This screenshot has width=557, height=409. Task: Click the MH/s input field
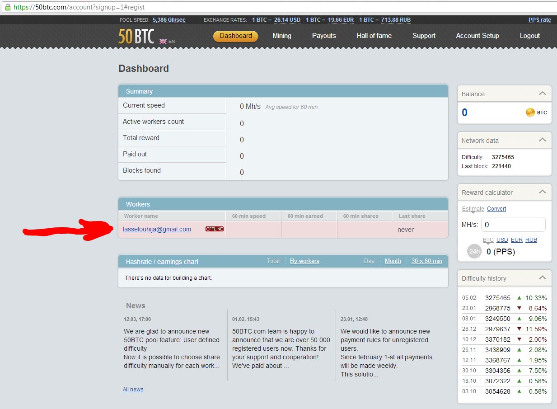[x=513, y=225]
